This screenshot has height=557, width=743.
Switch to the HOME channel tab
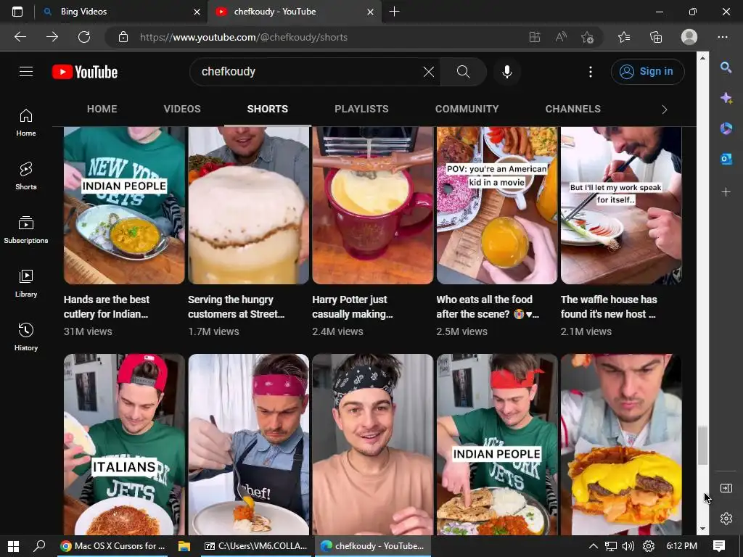click(x=102, y=109)
